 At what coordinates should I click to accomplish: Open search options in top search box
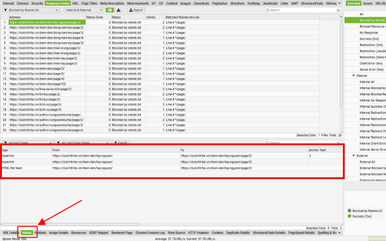click(339, 10)
